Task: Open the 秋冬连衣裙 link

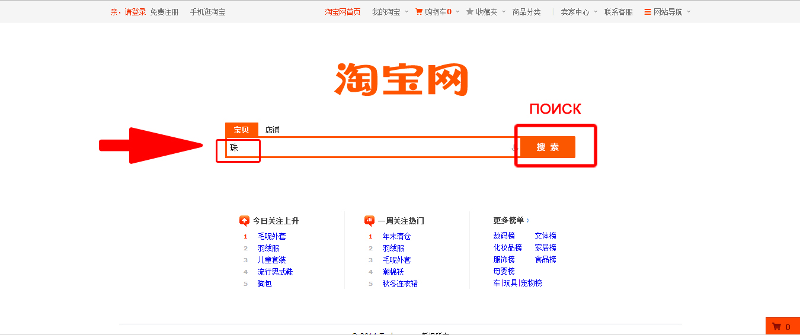Action: [400, 284]
